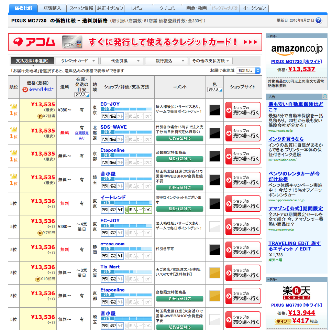332x330 pixels.
Task: Toggle 絞込み under 在庫・発送の目安 header
Action: pyautogui.click(x=82, y=95)
